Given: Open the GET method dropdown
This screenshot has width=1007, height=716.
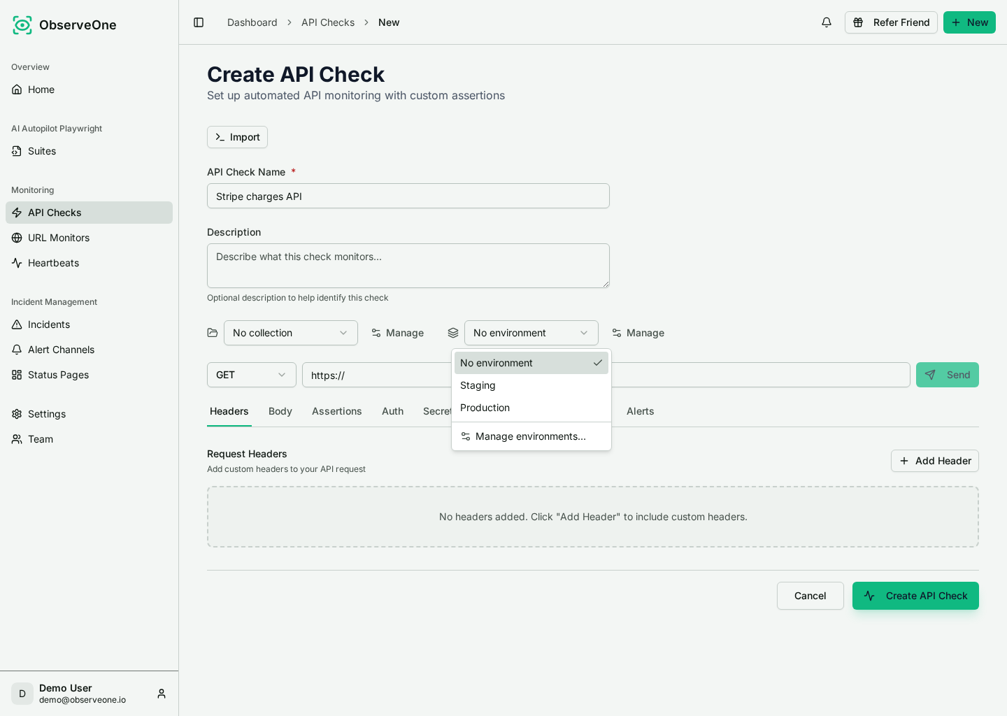Looking at the screenshot, I should click(x=252, y=375).
